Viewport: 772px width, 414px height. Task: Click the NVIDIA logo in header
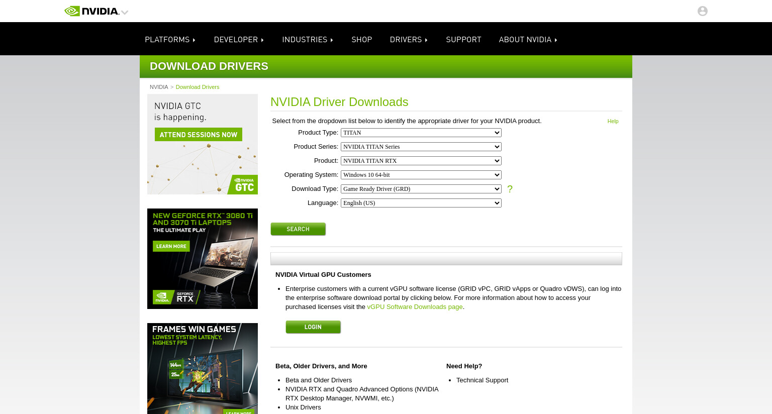(x=91, y=11)
